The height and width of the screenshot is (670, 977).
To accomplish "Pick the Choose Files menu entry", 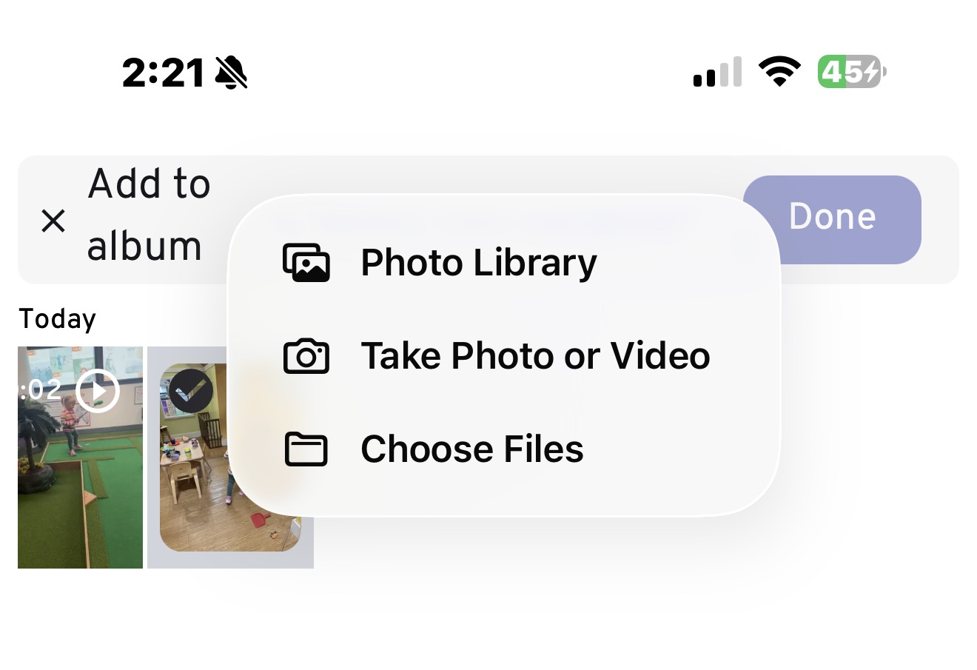I will (x=471, y=449).
